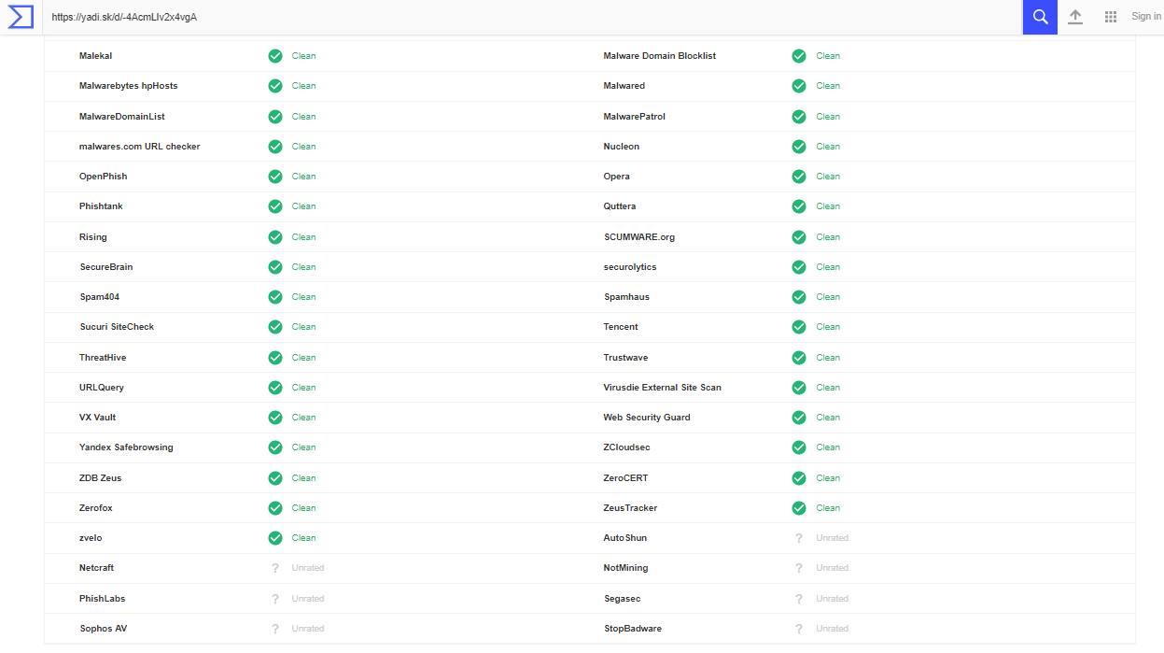Select the 'VX Vault' engine name
1164x653 pixels.
point(98,418)
